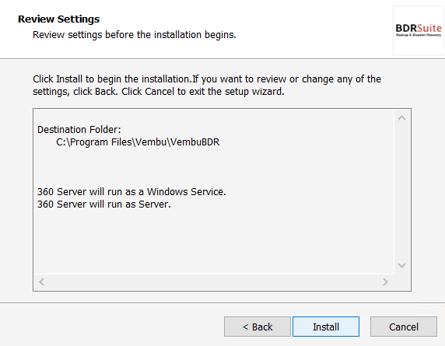
Task: Click the horizontal scrollbar track of settings box
Action: [213, 282]
